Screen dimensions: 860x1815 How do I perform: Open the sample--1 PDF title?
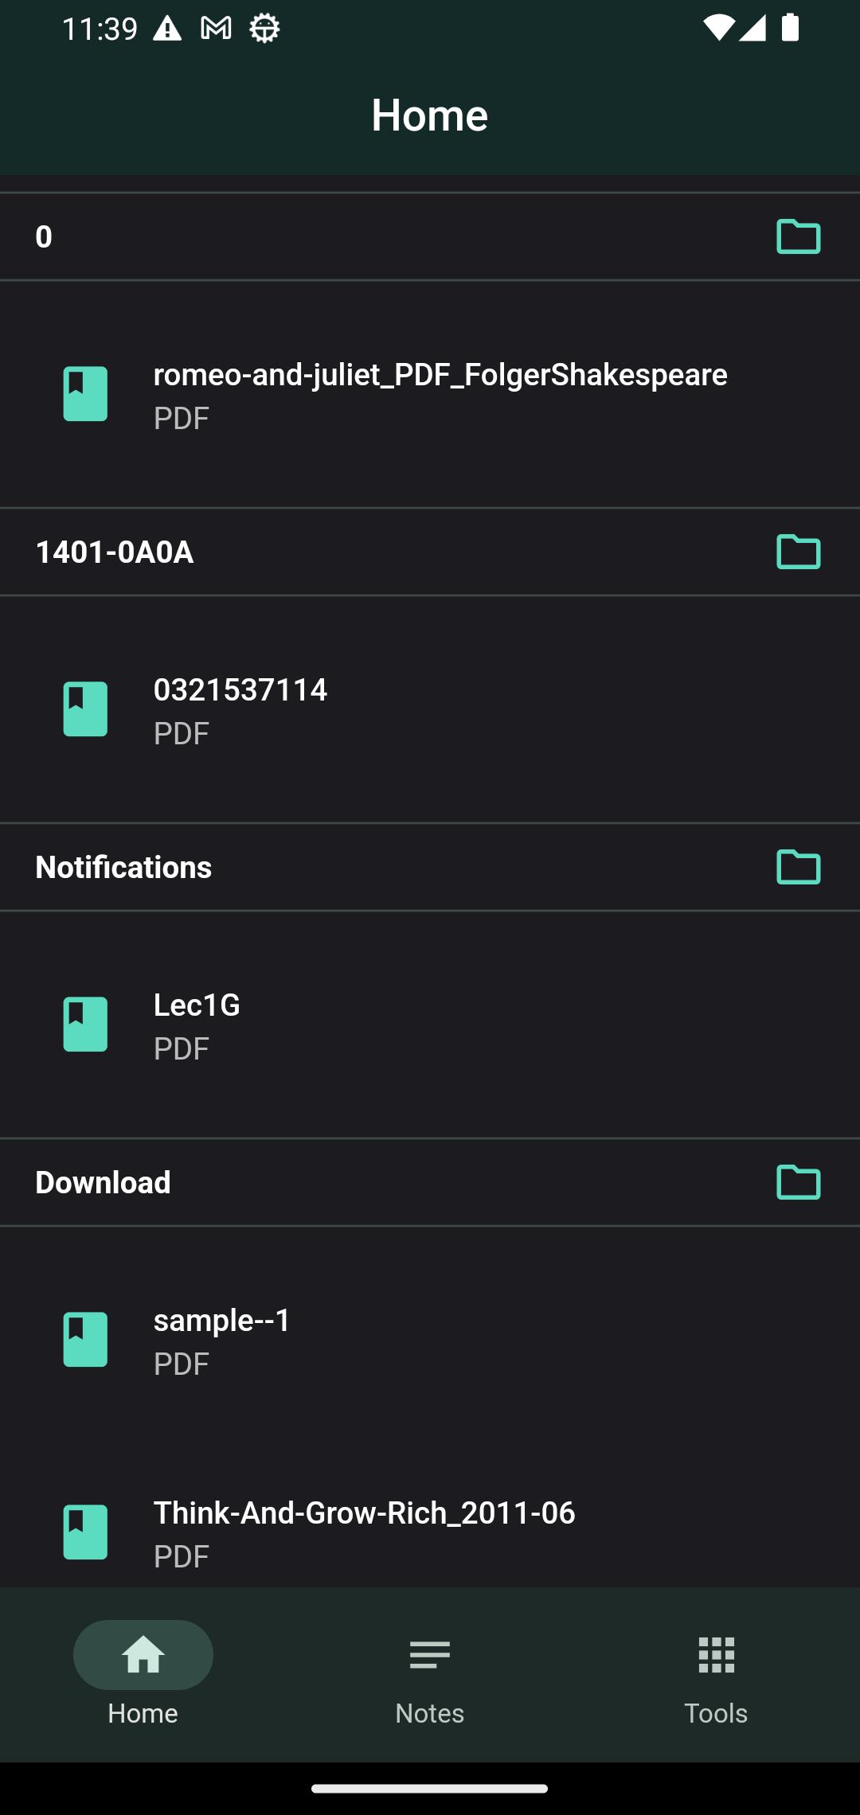[x=222, y=1320]
